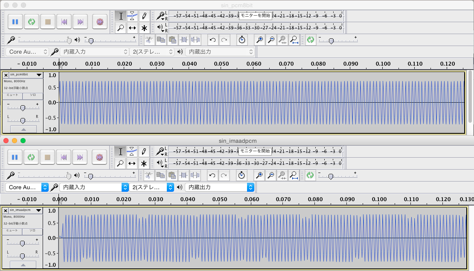Open 内蔵入力 input device dropdown in sin_pcm8bit window
This screenshot has width=474, height=271.
(95, 52)
